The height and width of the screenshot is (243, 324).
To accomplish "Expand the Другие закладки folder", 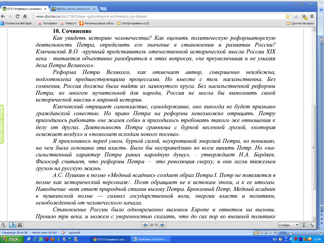I will pyautogui.click(x=300, y=23).
